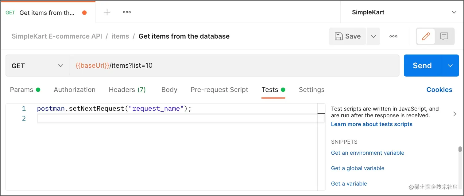The height and width of the screenshot is (196, 464).
Task: Open comments view icon
Action: click(444, 36)
